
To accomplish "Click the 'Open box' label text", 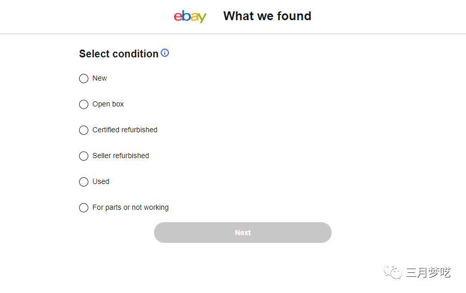I will 108,104.
